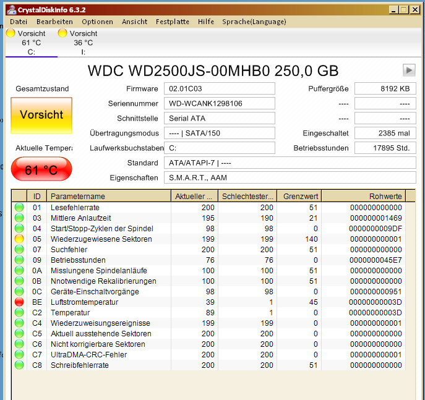This screenshot has height=400, width=425.
Task: Click green status icon for Aktuell ausstehende Sektoren
Action: click(19, 333)
